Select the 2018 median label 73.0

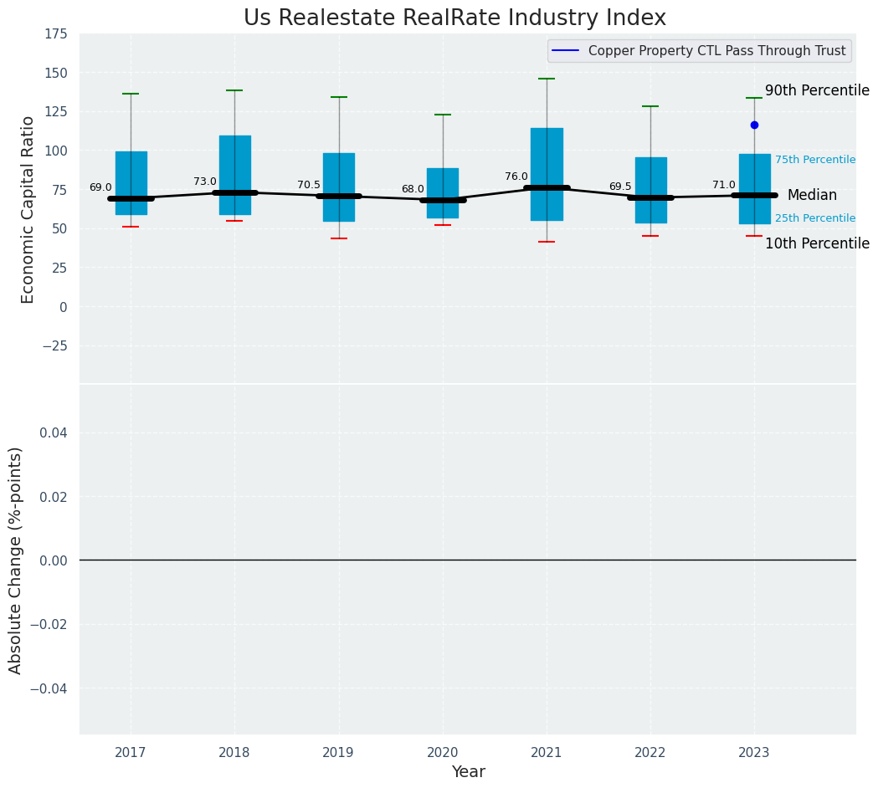[205, 182]
